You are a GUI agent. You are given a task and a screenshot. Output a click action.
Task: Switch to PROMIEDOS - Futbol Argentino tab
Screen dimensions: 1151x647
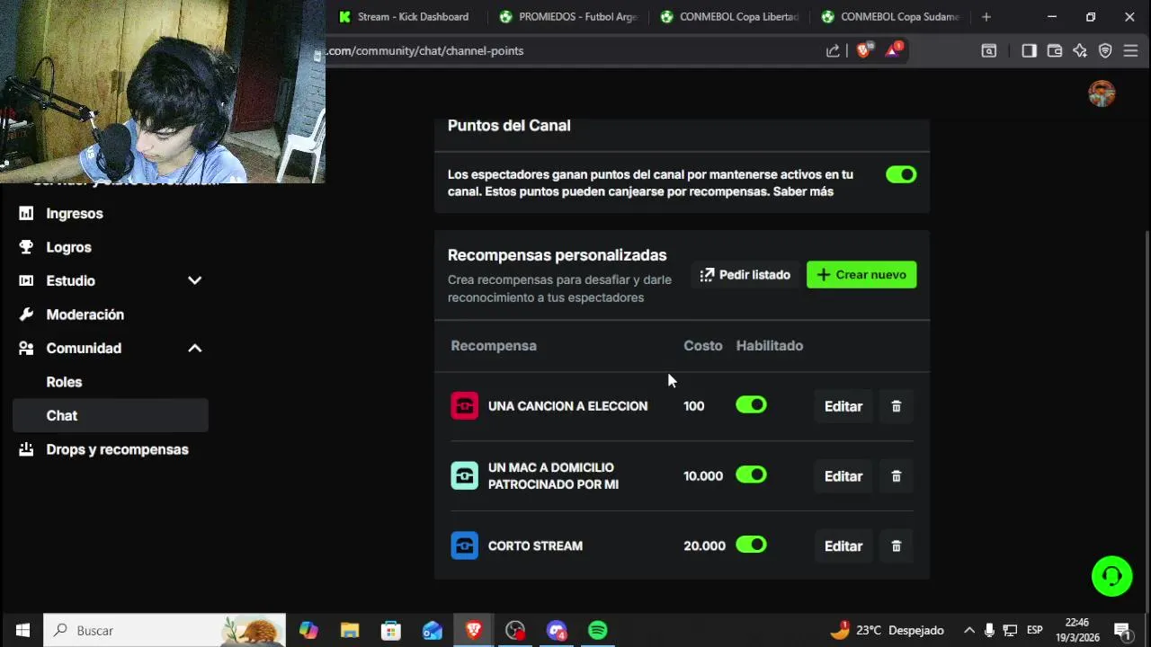tap(568, 16)
